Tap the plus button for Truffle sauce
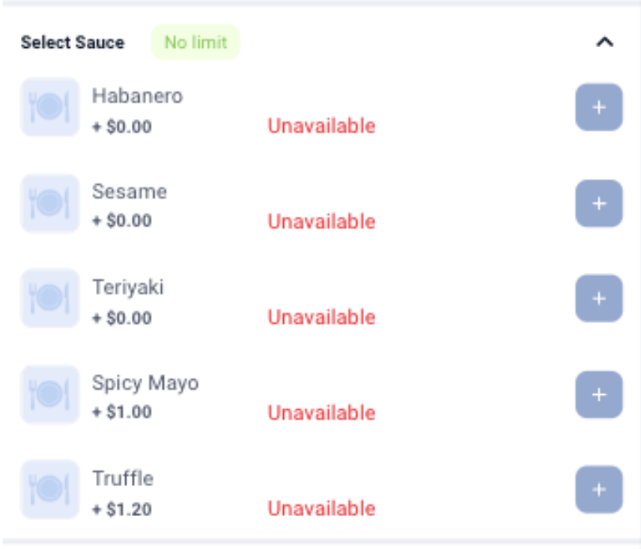Image resolution: width=641 pixels, height=549 pixels. 598,490
